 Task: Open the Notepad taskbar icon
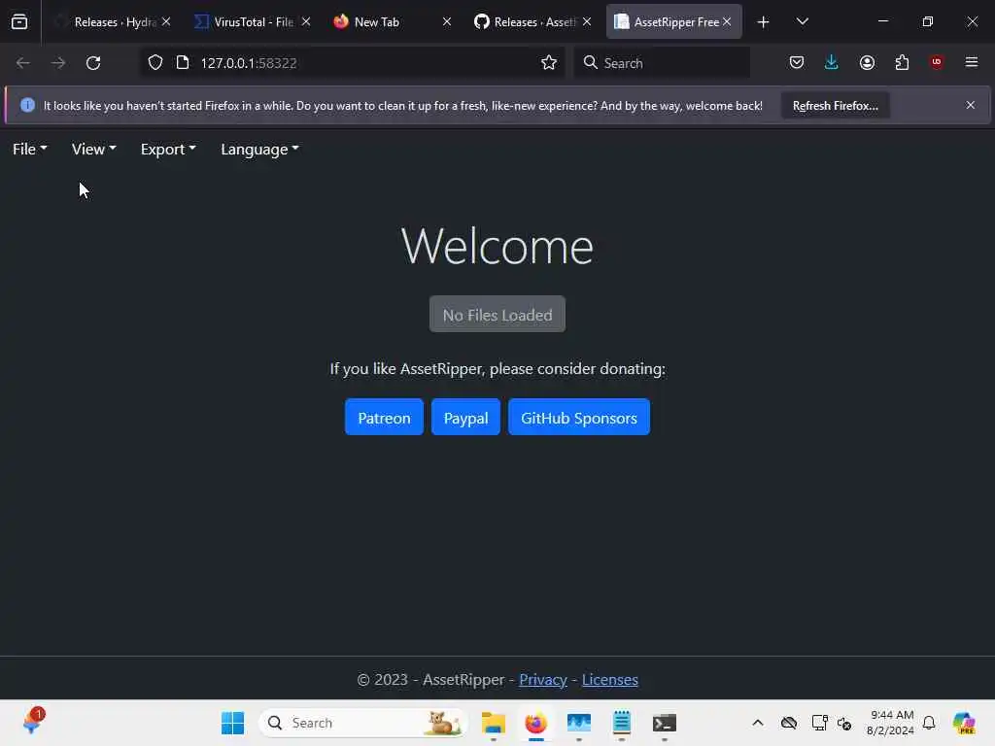tap(621, 723)
